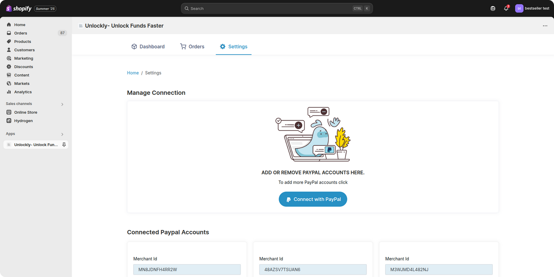Click the Search bar field
The height and width of the screenshot is (277, 554).
(x=270, y=8)
